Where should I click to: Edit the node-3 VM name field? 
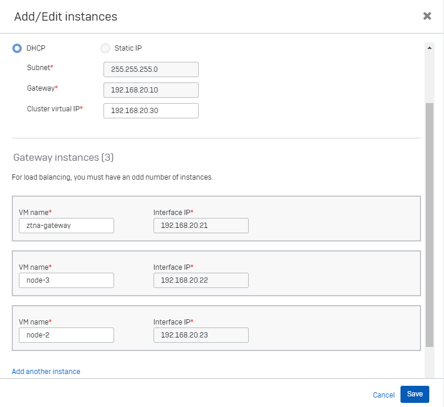click(66, 280)
